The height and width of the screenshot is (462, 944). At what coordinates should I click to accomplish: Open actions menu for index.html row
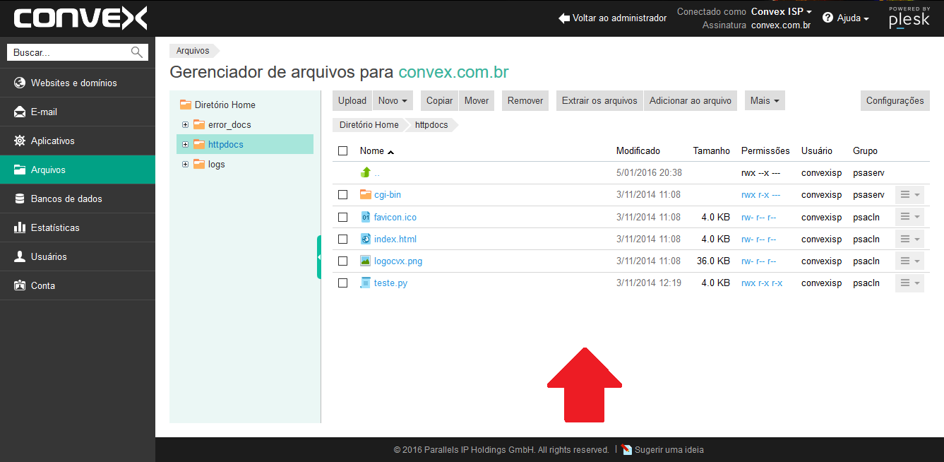click(x=909, y=239)
